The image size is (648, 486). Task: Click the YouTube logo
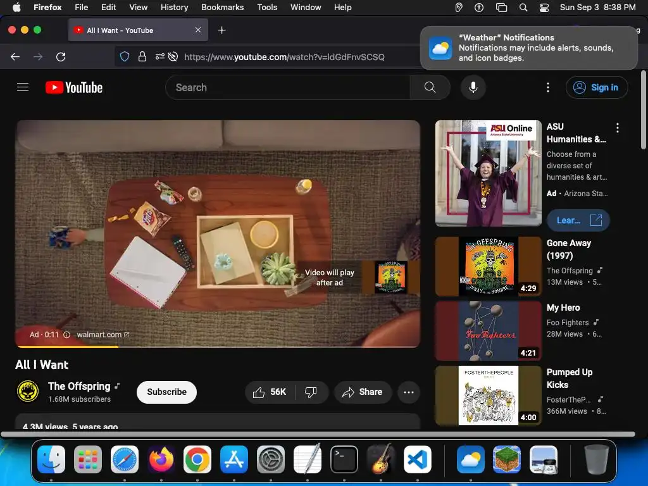(x=74, y=87)
